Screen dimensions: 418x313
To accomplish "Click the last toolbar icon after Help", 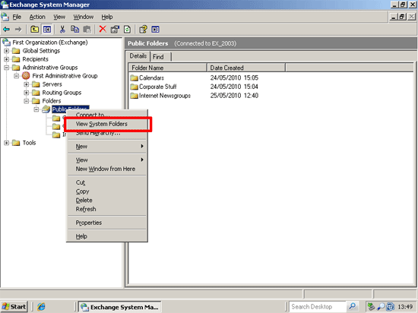I will [x=155, y=30].
